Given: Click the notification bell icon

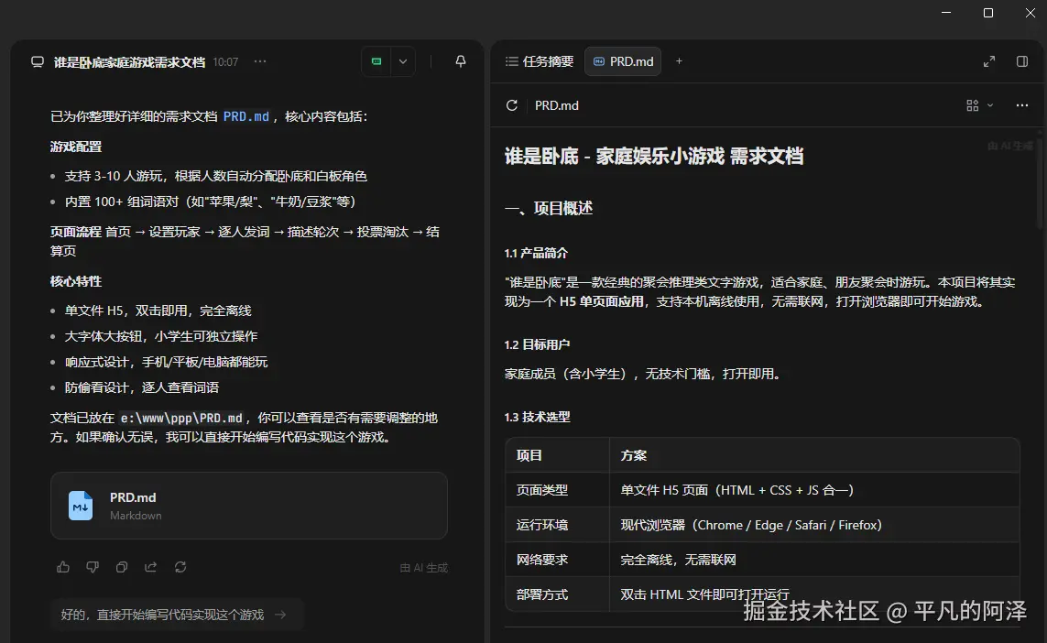Looking at the screenshot, I should click(x=461, y=61).
